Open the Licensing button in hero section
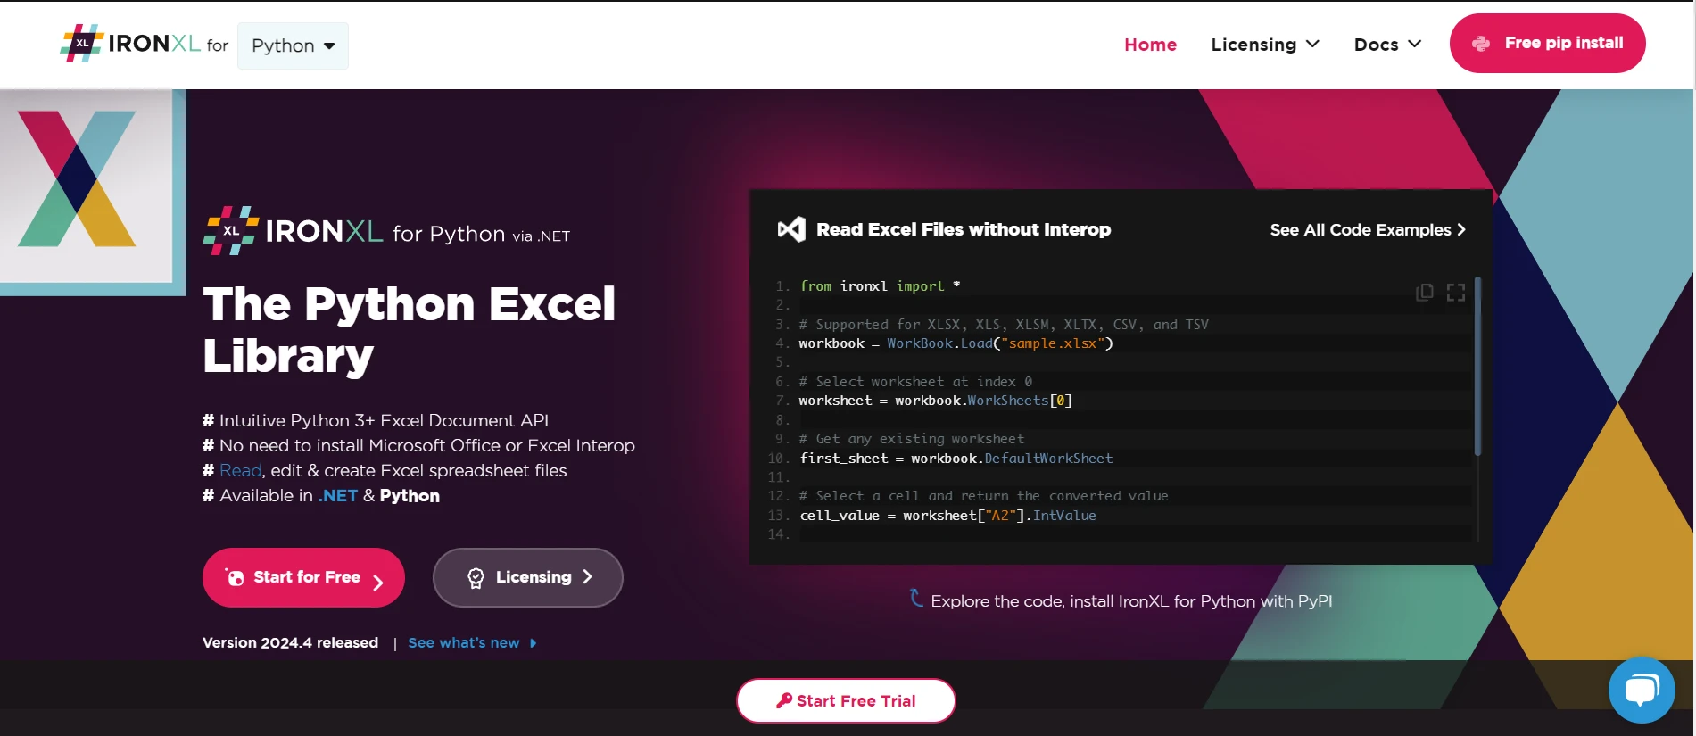The width and height of the screenshot is (1696, 736). point(527,577)
